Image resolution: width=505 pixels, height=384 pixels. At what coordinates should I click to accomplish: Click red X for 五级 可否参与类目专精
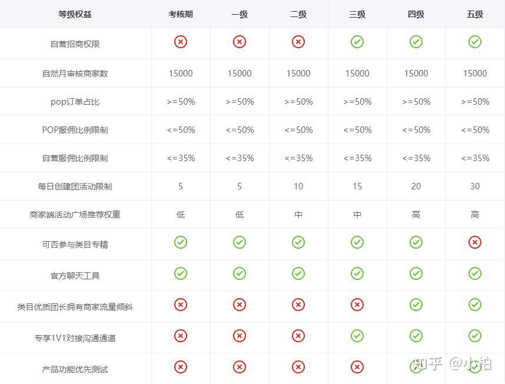pos(475,242)
